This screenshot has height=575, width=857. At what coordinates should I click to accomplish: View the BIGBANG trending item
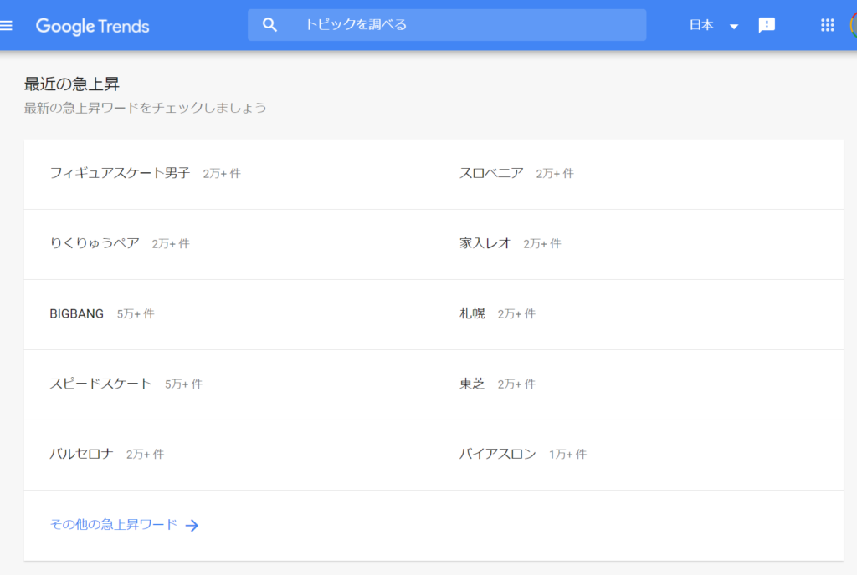(77, 313)
